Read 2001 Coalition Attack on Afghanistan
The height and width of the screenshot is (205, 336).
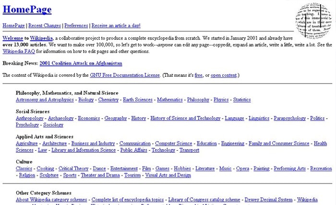point(81,63)
